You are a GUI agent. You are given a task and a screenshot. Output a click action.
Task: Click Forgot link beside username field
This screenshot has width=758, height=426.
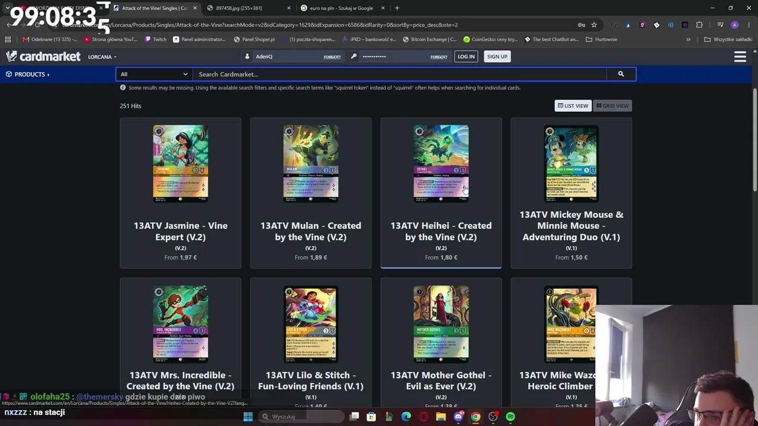point(332,57)
